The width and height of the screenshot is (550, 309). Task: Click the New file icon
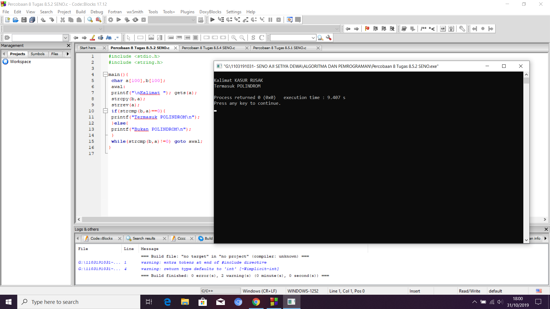pos(7,20)
